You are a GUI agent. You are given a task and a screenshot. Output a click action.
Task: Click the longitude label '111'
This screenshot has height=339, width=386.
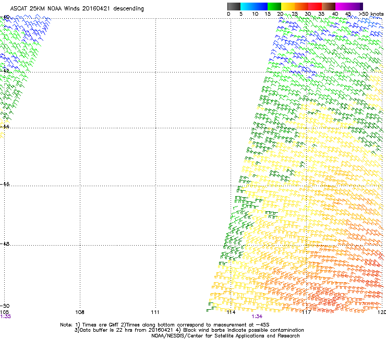click(155, 312)
